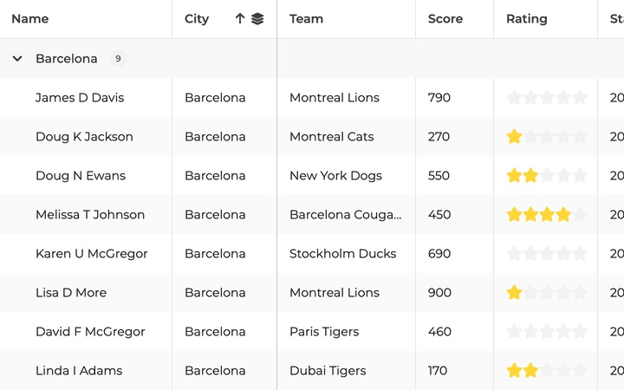Select the Barcelona Couga... team cell

tap(346, 215)
